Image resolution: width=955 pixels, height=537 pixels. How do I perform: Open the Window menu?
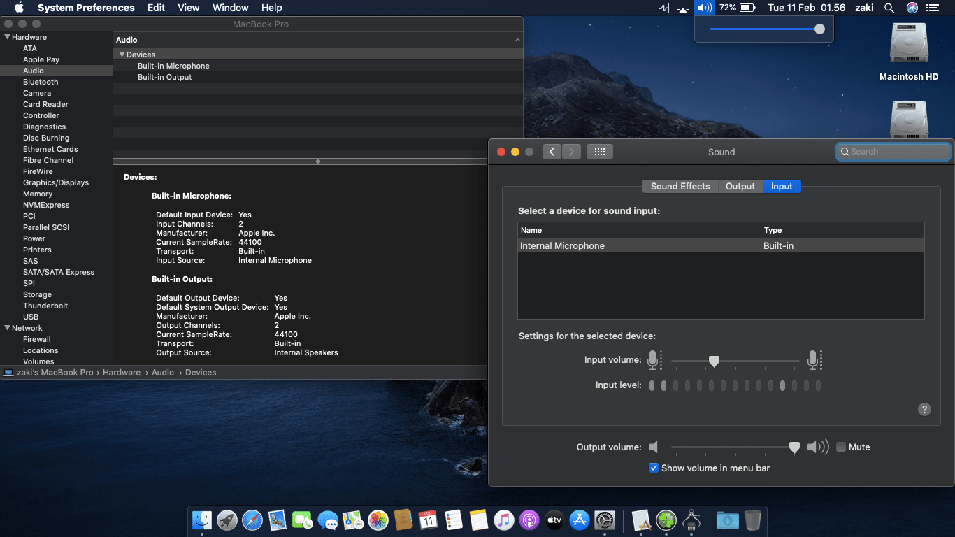pyautogui.click(x=230, y=8)
